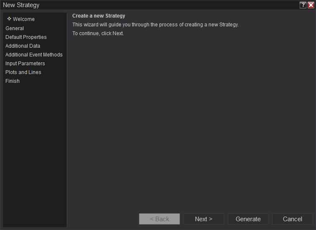Click the help question mark icon
This screenshot has width=316, height=230.
tap(303, 5)
